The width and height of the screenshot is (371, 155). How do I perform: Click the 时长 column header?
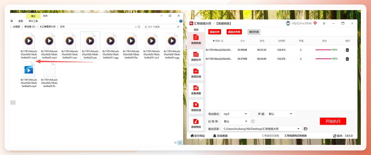[262, 41]
